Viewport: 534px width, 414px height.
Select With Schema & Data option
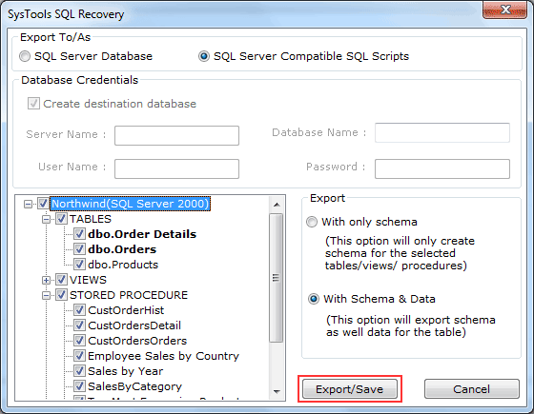tap(314, 299)
